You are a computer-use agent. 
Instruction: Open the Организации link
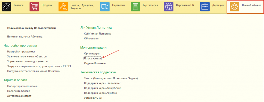click(92, 54)
